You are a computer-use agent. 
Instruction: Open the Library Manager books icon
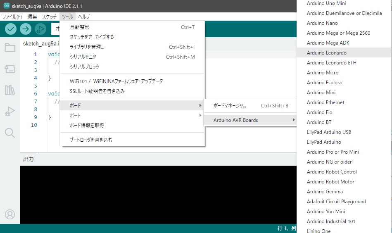click(10, 90)
